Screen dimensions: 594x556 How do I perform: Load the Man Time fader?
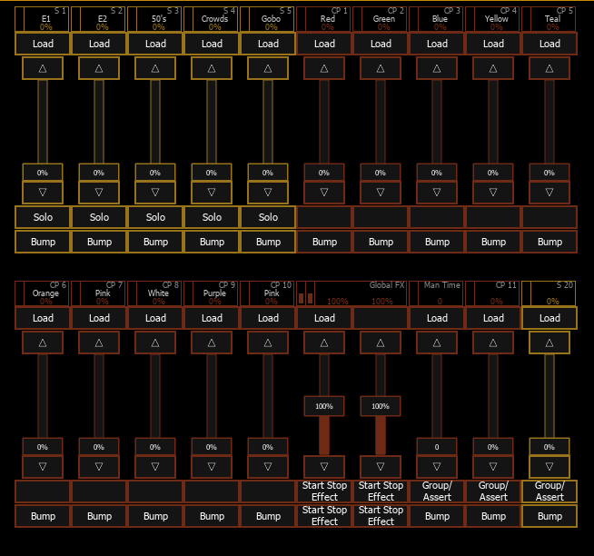(437, 318)
